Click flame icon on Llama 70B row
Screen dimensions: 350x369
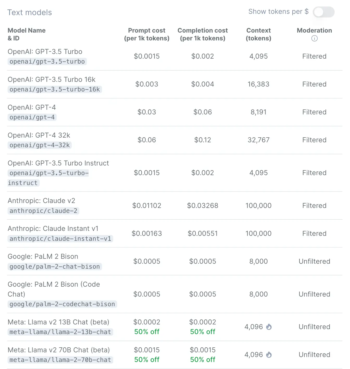click(269, 355)
